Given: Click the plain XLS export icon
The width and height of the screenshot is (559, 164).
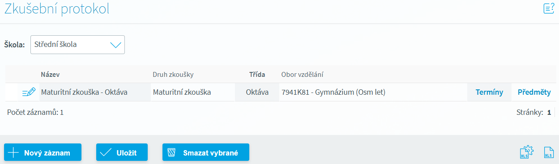Looking at the screenshot, I should [x=549, y=153].
